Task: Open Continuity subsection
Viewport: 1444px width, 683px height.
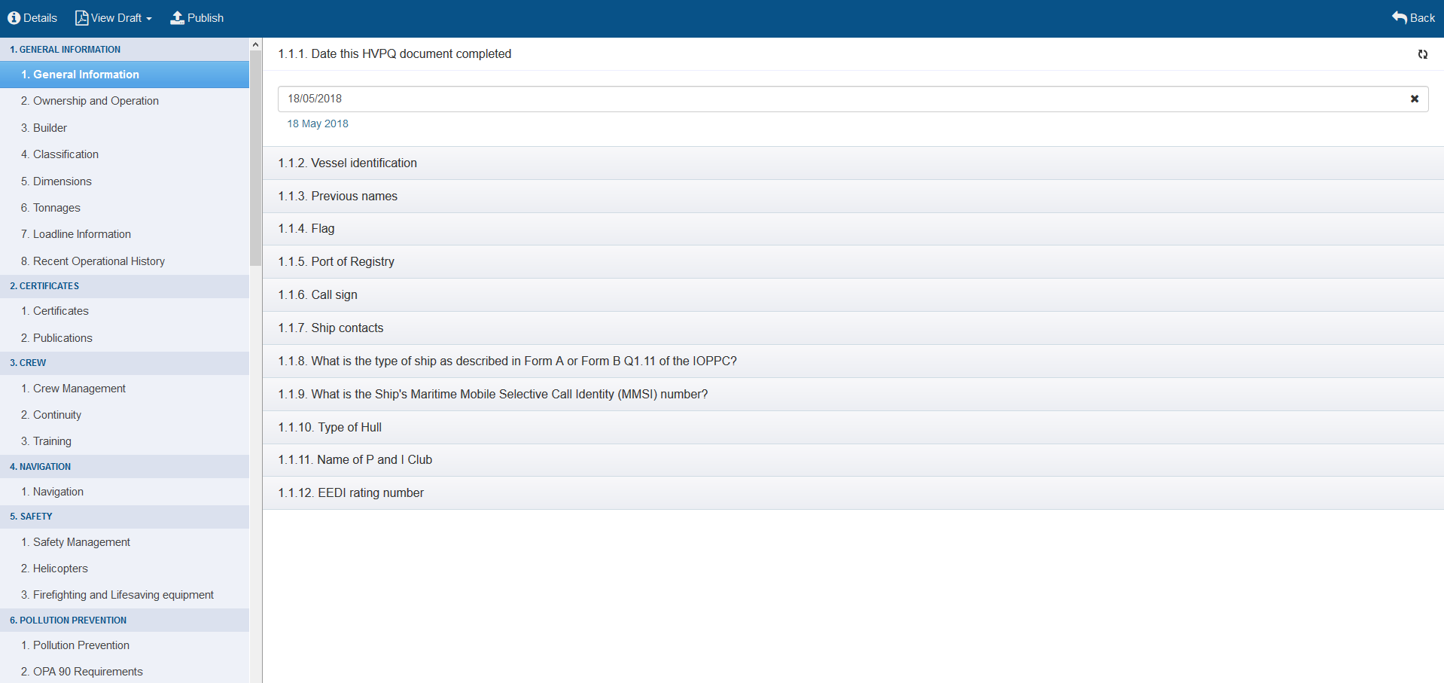Action: coord(124,415)
